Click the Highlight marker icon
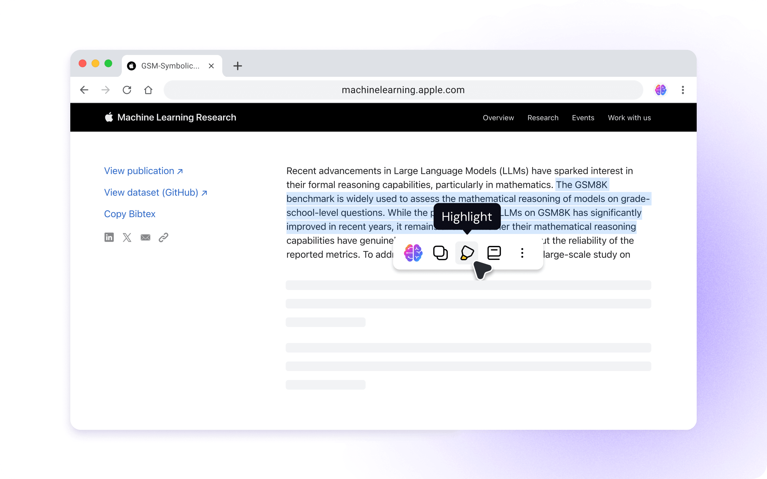This screenshot has width=767, height=479. tap(467, 253)
